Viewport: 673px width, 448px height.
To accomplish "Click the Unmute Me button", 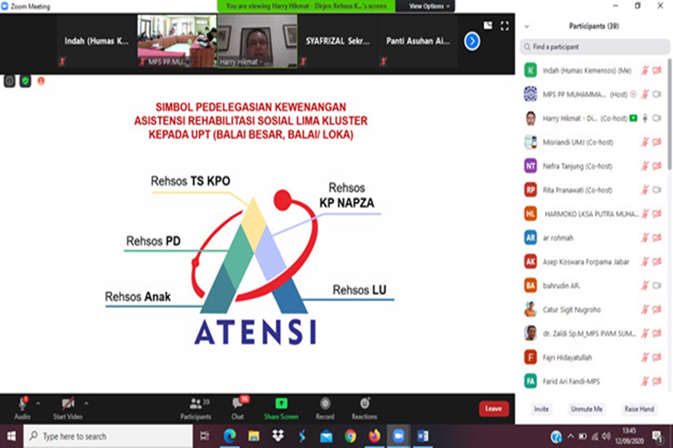I will tap(587, 409).
